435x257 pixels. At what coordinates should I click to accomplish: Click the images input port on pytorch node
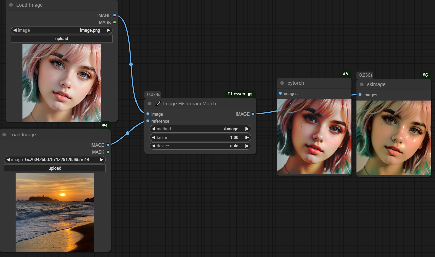280,93
